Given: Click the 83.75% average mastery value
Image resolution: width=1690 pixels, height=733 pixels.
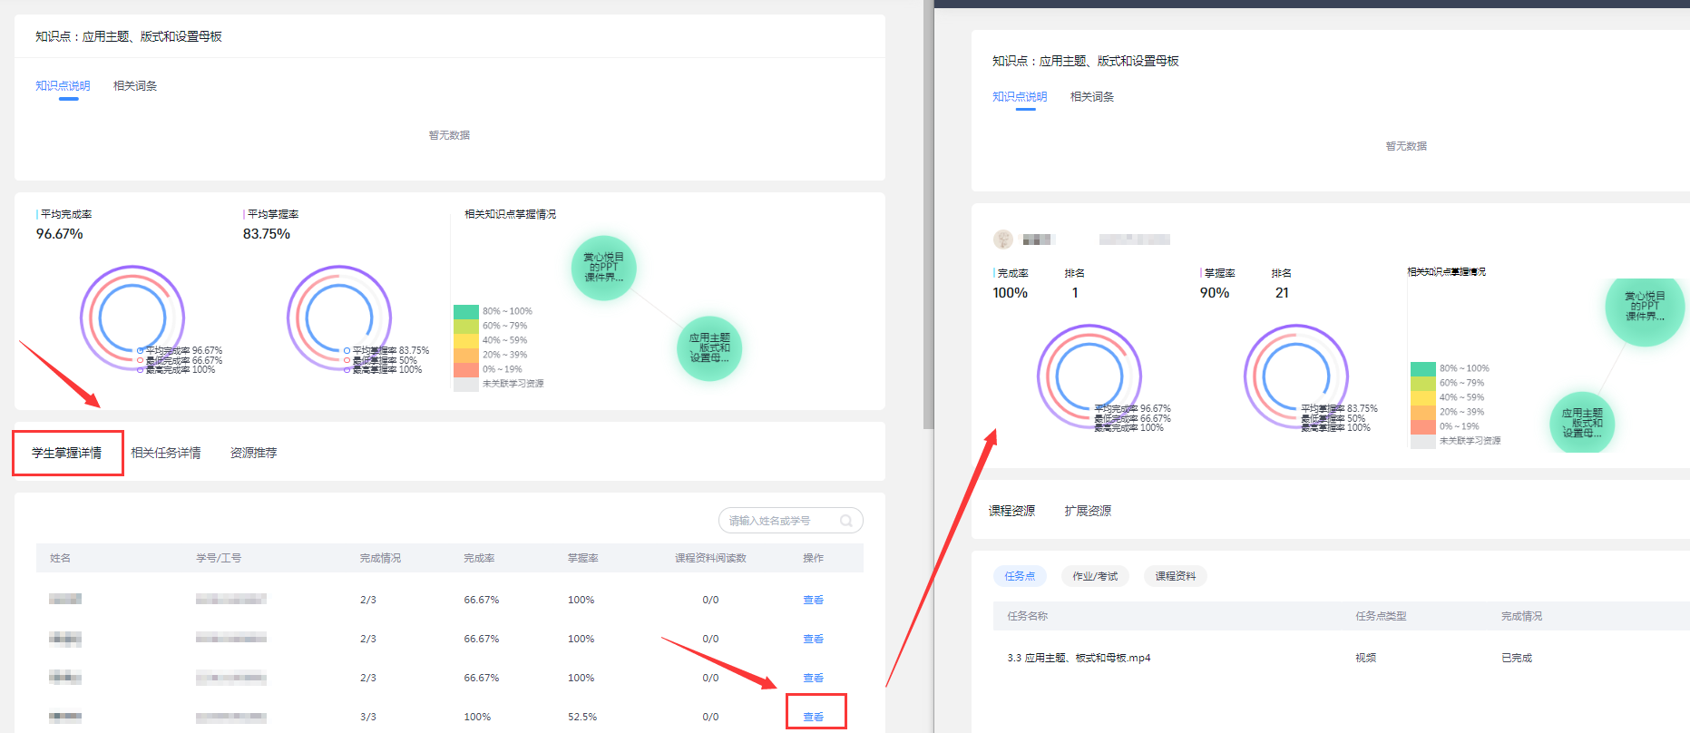Looking at the screenshot, I should click(267, 234).
